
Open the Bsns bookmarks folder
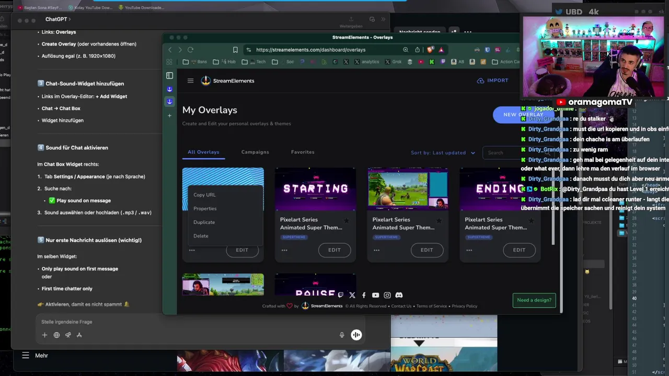195,62
